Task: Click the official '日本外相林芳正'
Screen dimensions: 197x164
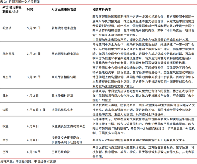Action: click(62, 96)
